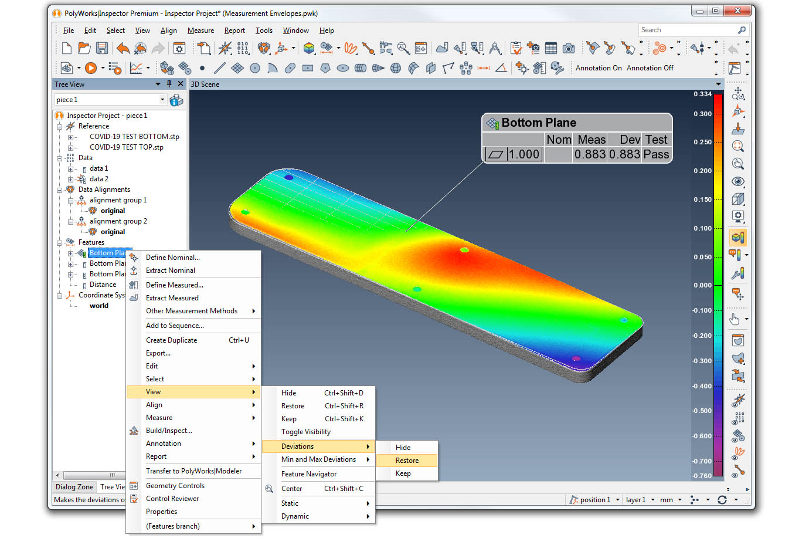Expand COVID-19 TEST BOTTOM.stp node

click(70, 137)
